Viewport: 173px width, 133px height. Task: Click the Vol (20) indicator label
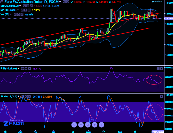5,14
